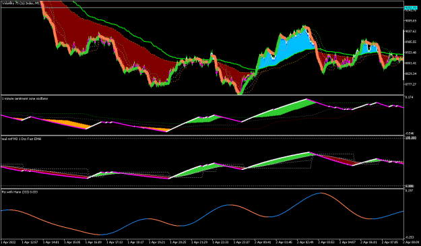Click the -0.546 sentiment oscillator scale value
The height and width of the screenshot is (246, 421).
point(410,133)
